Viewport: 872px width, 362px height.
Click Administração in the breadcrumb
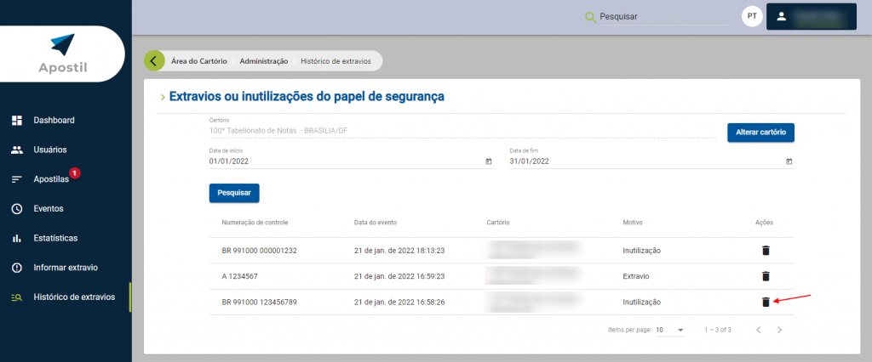[263, 61]
